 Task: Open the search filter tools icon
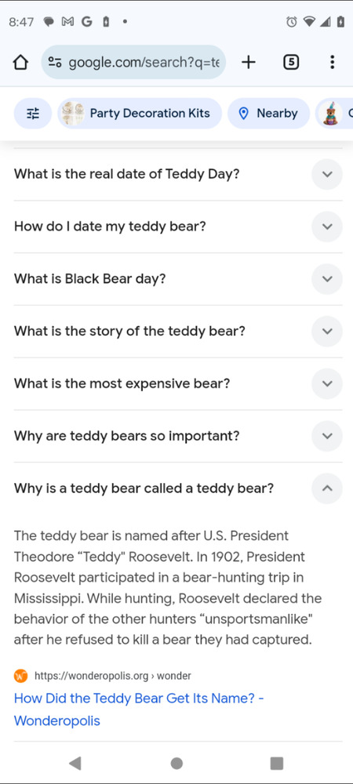point(32,114)
